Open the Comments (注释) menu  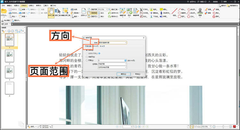(31, 5)
